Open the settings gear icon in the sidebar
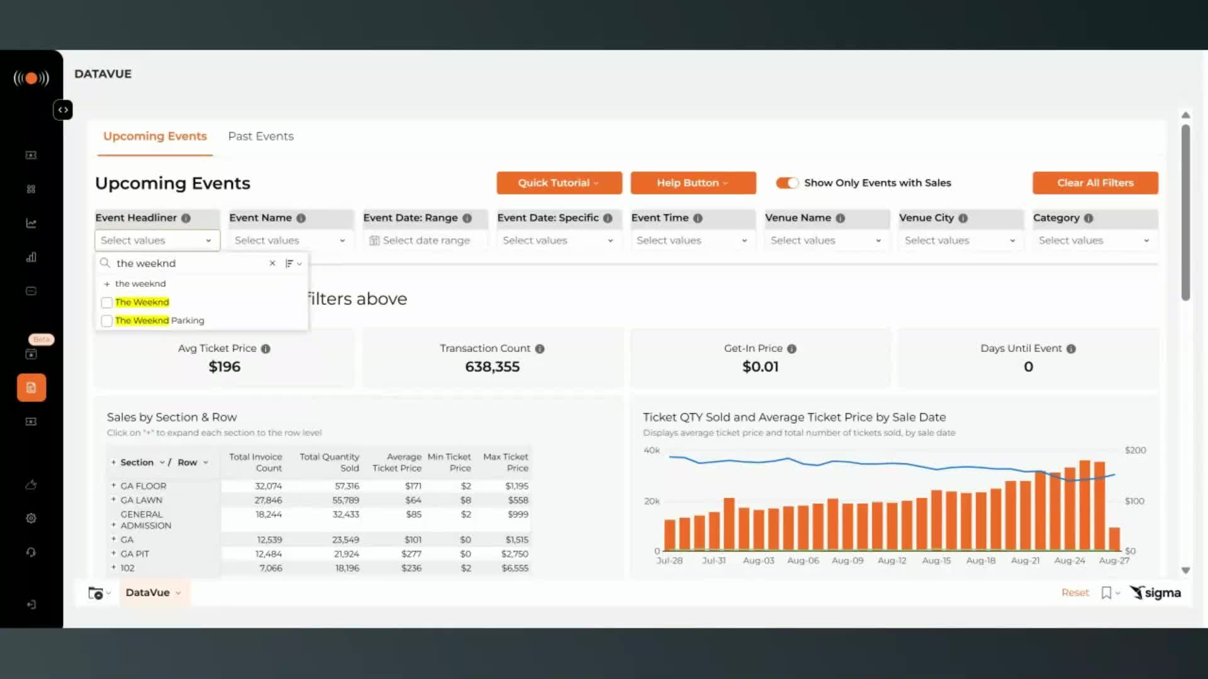Screen dimensions: 1208x679 [31, 519]
